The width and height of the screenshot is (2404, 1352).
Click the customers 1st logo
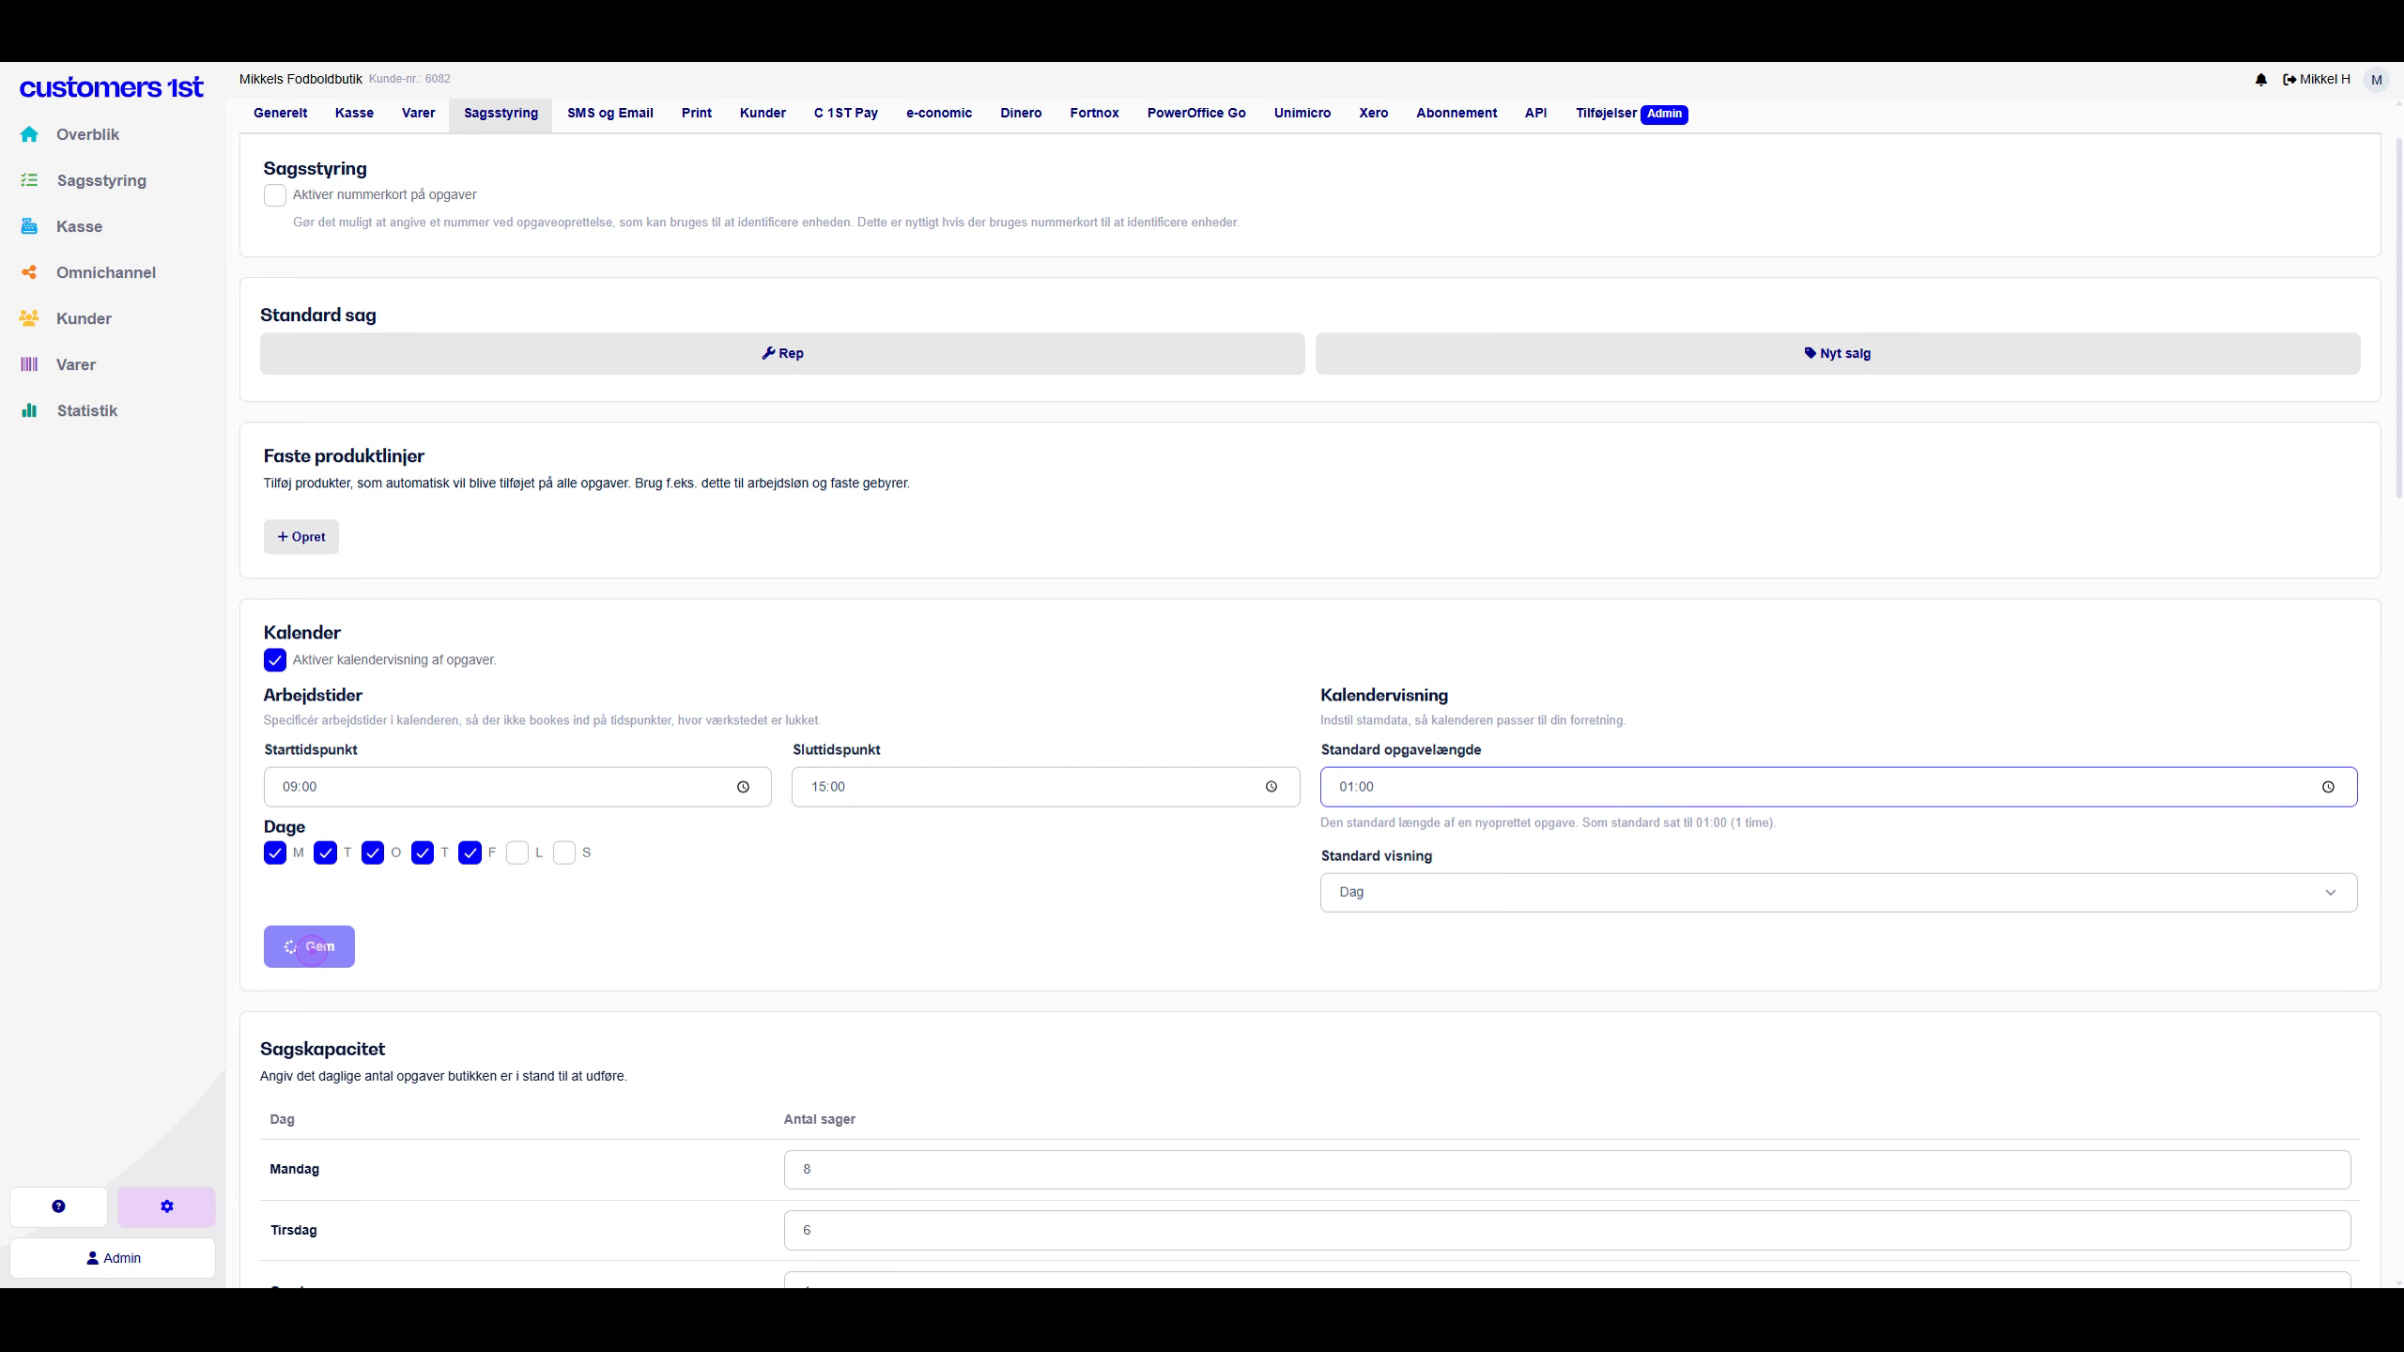[111, 87]
